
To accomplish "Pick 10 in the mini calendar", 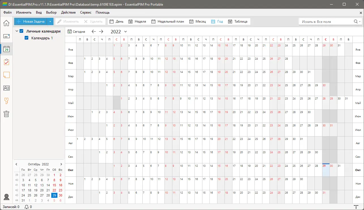I will tap(23, 185).
